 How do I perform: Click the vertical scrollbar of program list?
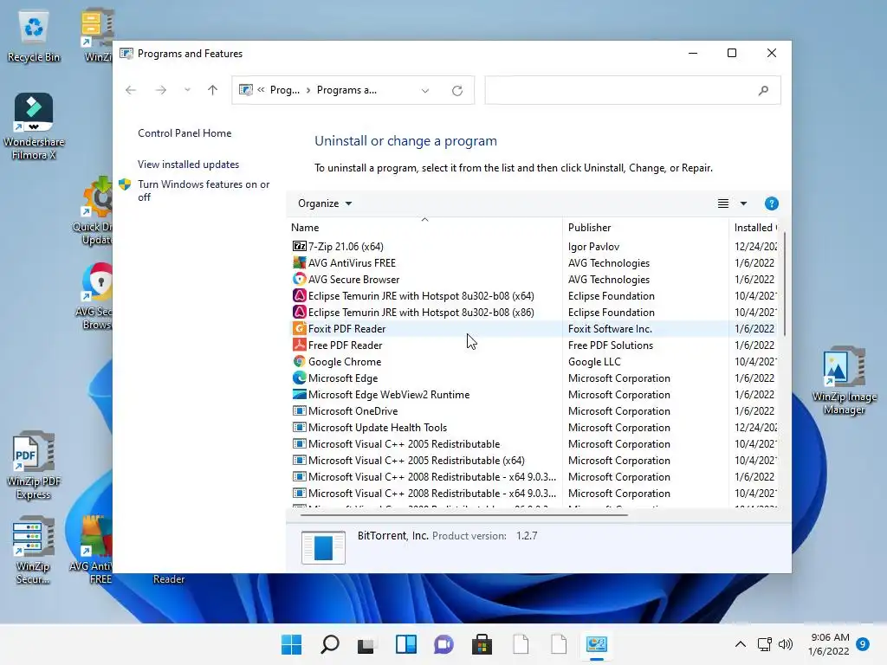click(x=784, y=284)
